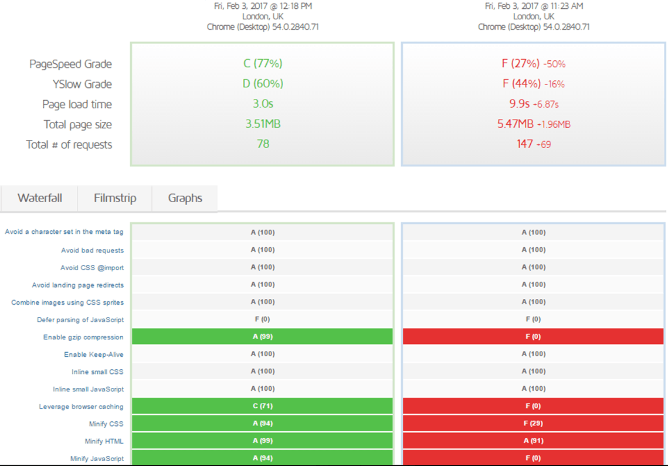Click the 'Minify JavaScript' link
Screen dimensions: 668x467
pyautogui.click(x=97, y=459)
